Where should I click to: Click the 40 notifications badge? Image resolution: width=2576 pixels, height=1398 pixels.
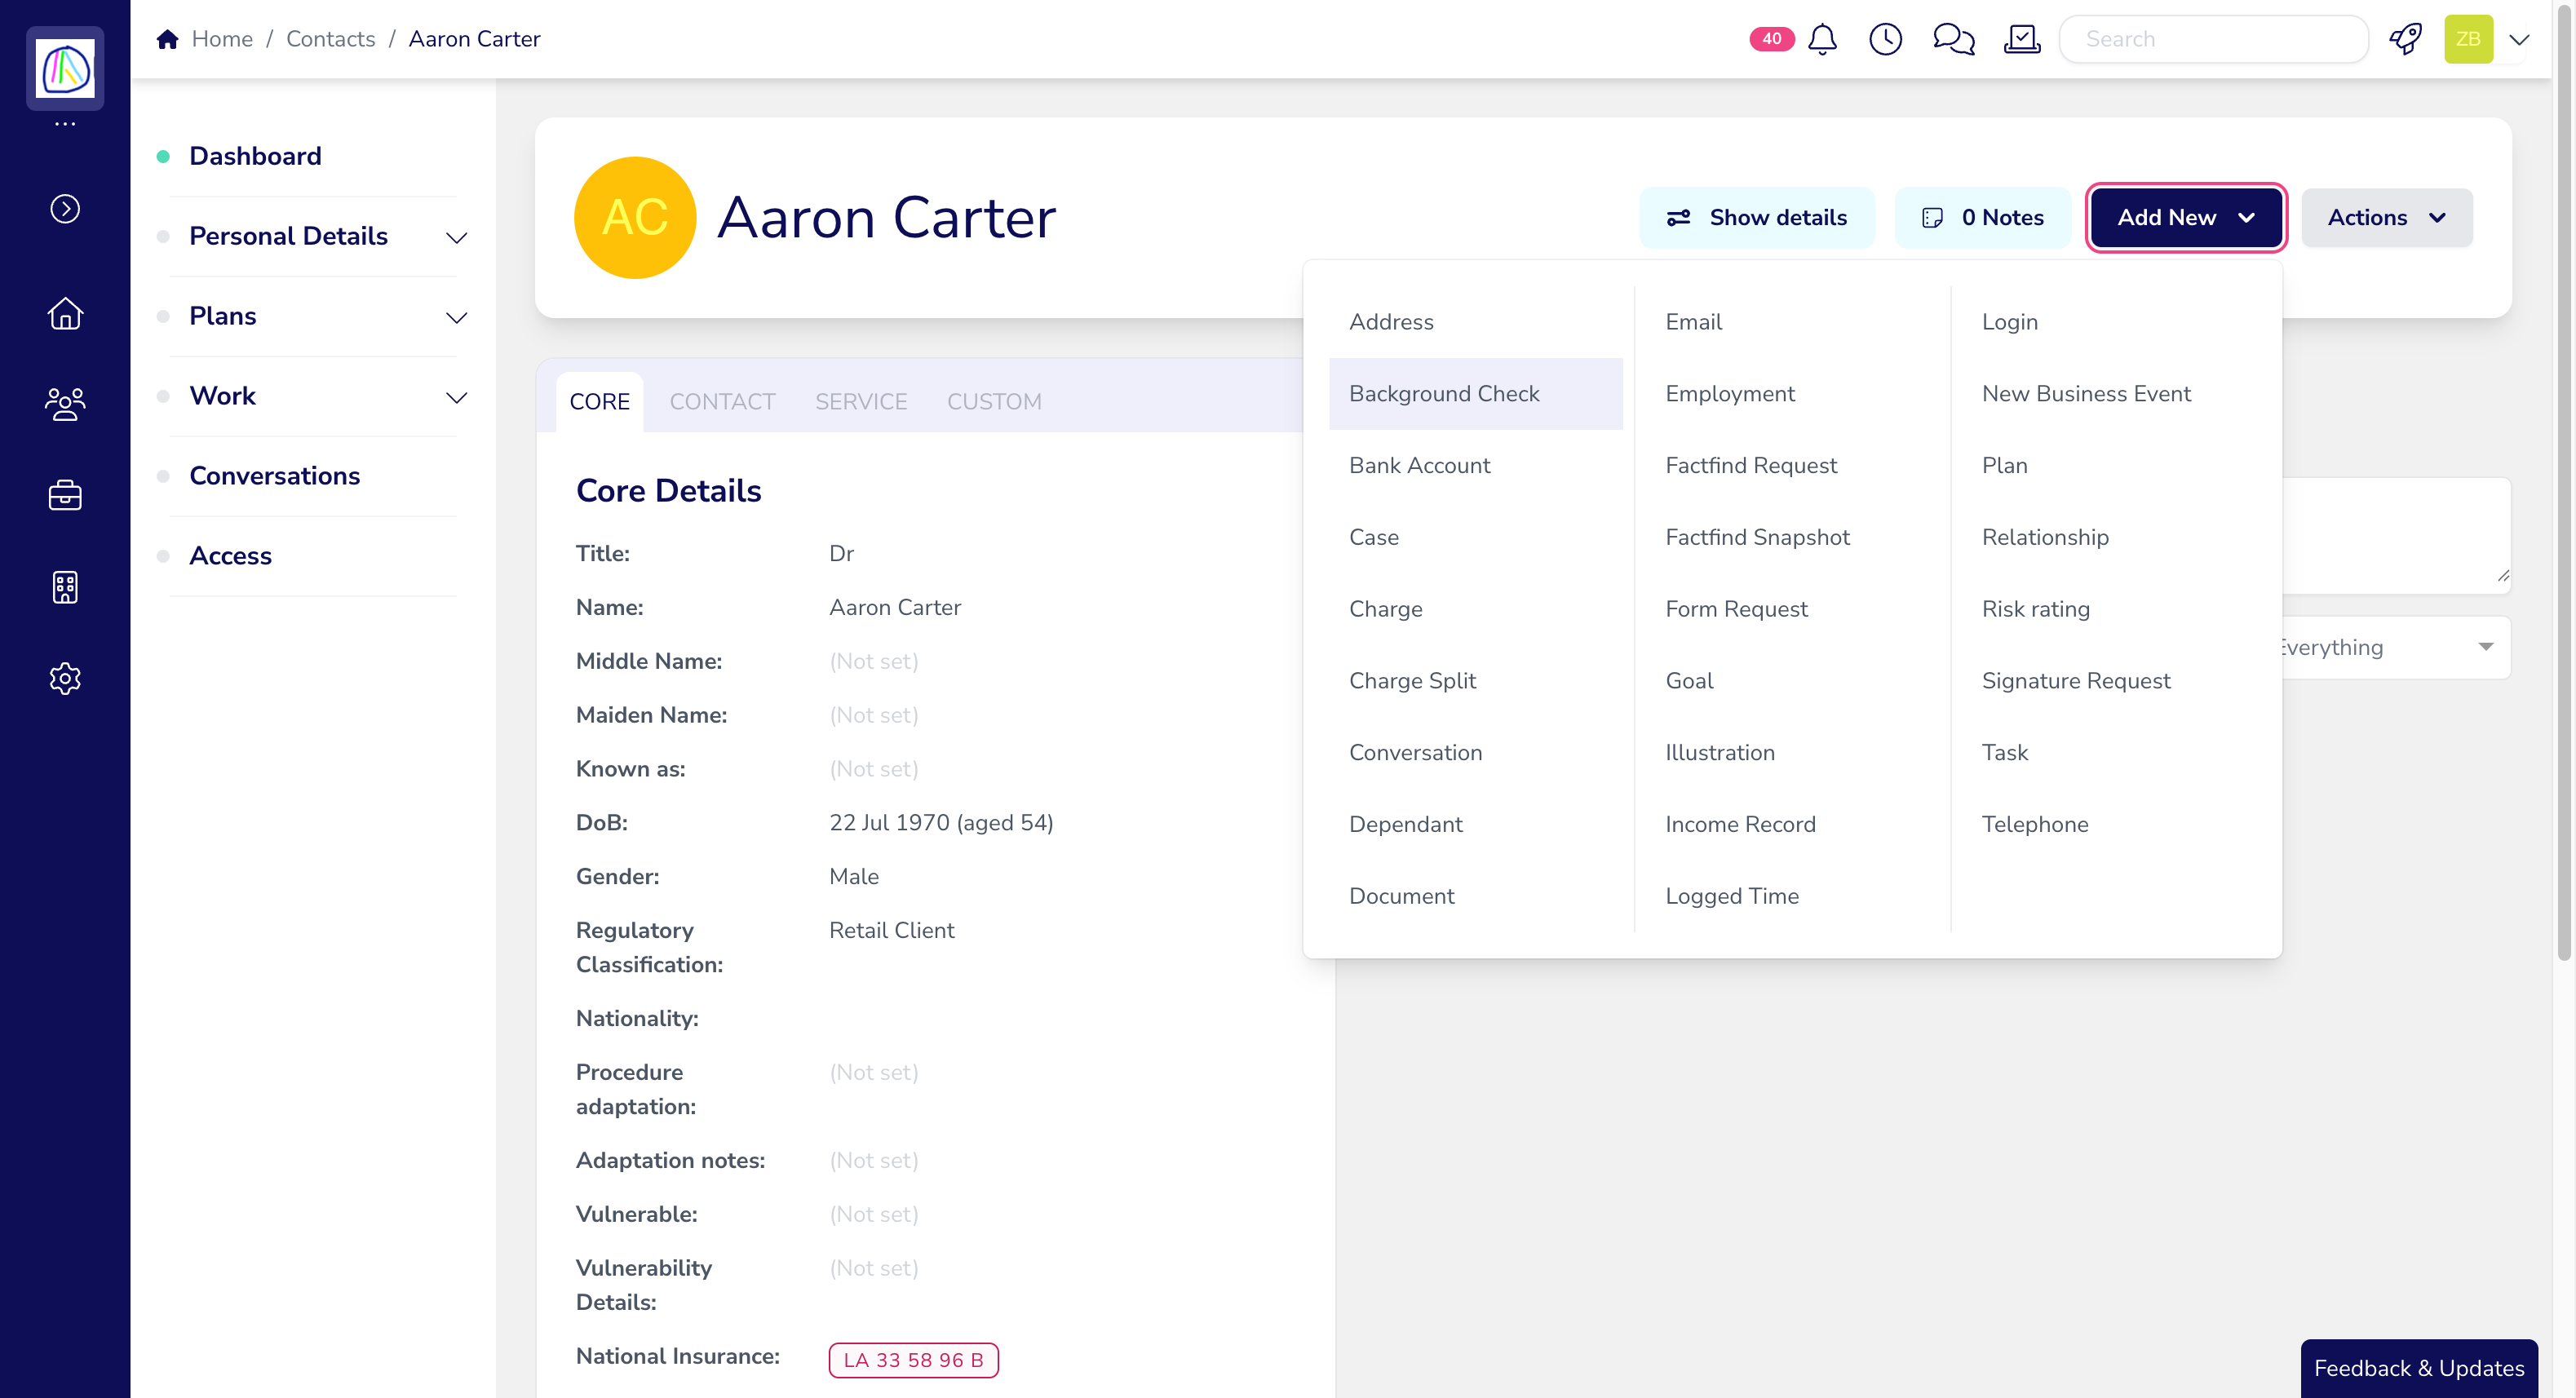(1771, 39)
